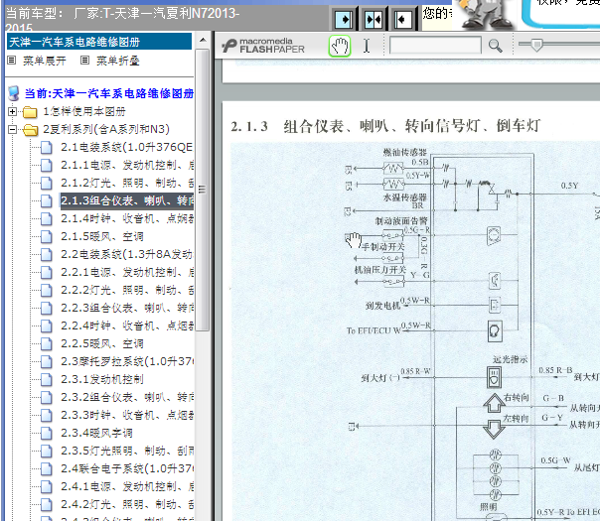Open 2.3.3时钟、收音机、点烟器 page
The height and width of the screenshot is (521, 600).
pos(127,415)
